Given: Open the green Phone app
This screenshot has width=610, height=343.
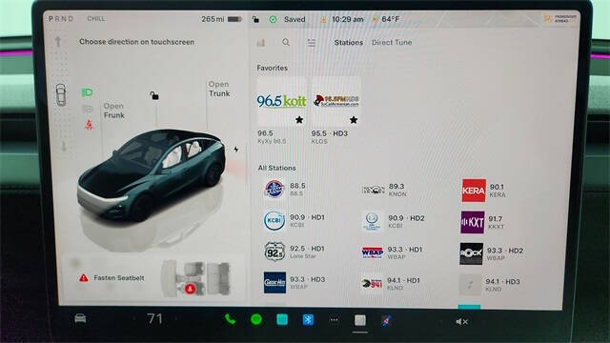Looking at the screenshot, I should pos(230,319).
